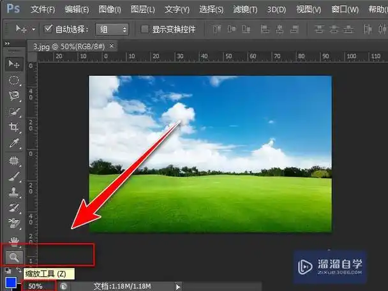388x291 pixels.
Task: Click the status bar icon beside 50%
Action: coord(64,287)
